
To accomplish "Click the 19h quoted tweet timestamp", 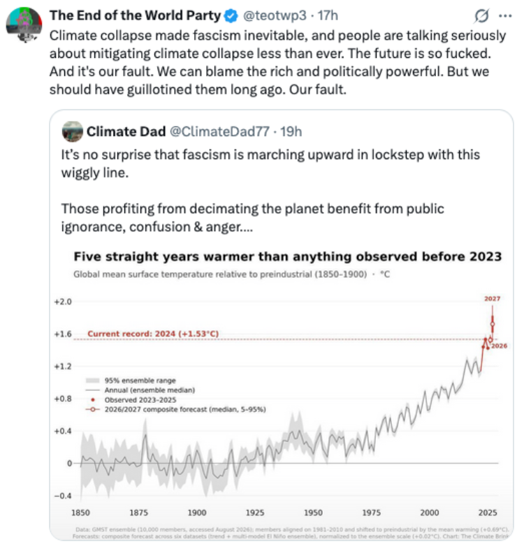I will click(x=291, y=132).
